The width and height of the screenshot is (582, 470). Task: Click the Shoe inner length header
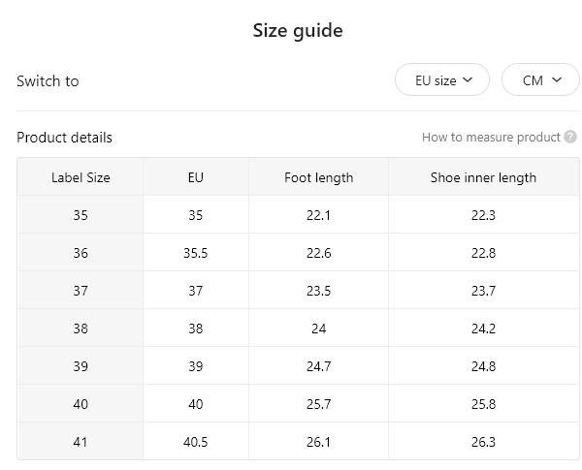(x=483, y=177)
